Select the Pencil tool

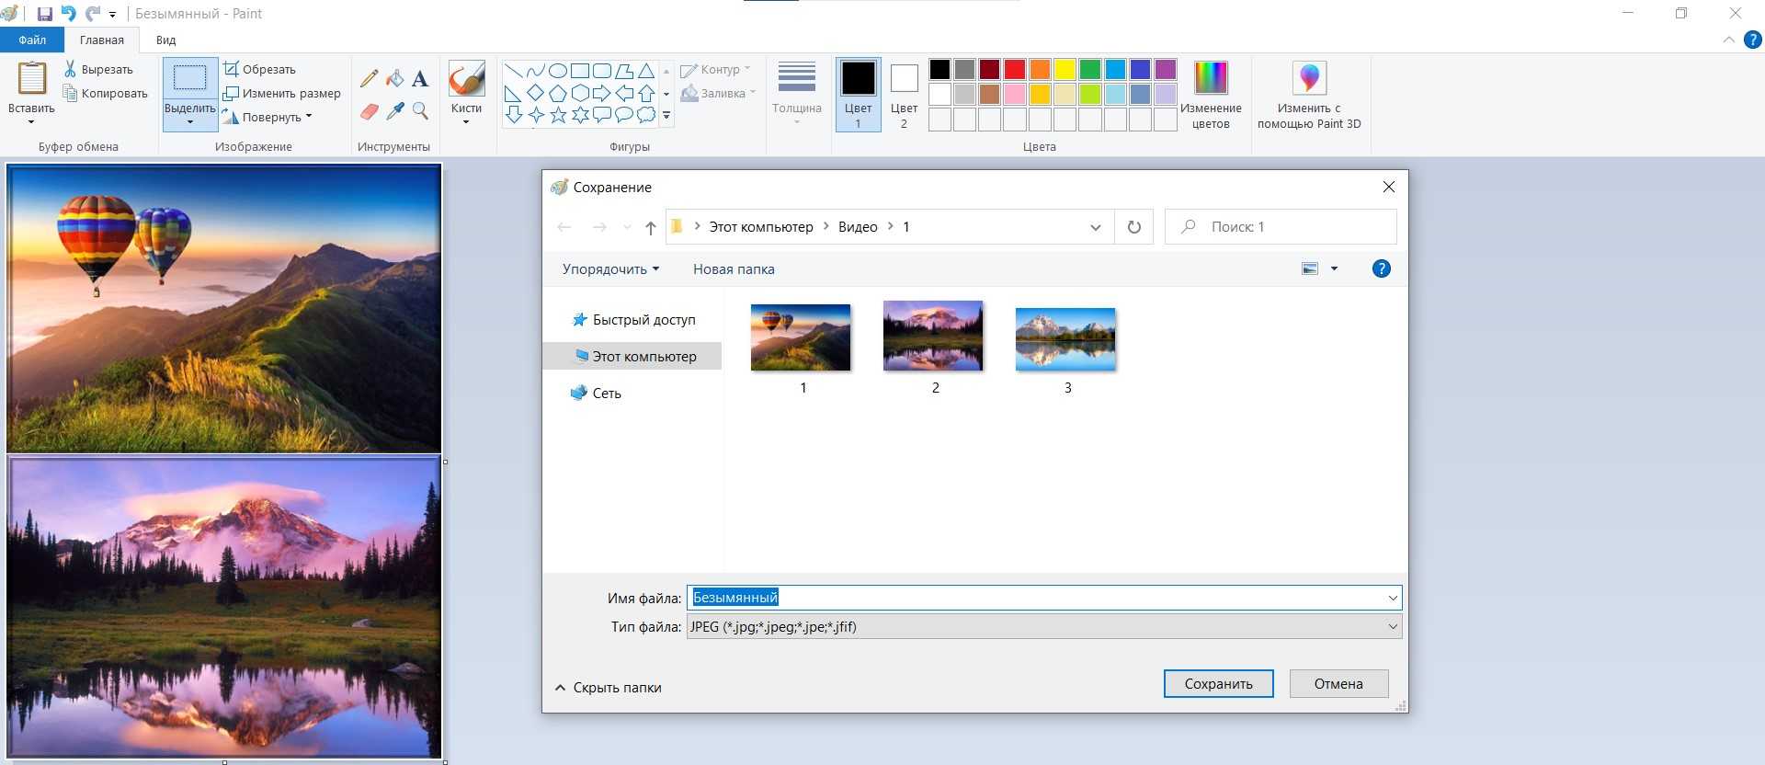point(369,79)
